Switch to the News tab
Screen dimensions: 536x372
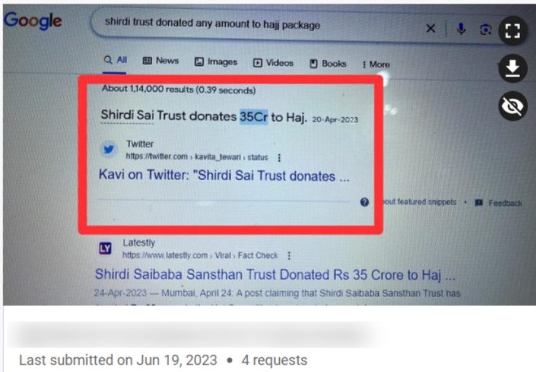click(160, 61)
